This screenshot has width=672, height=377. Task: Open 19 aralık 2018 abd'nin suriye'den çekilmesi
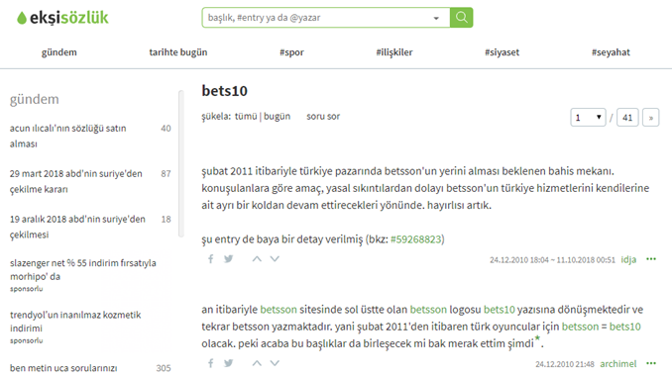(x=77, y=227)
